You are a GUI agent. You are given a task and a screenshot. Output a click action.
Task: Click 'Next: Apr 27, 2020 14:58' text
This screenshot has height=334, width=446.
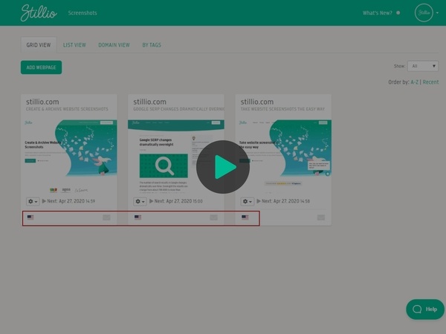pos(285,201)
